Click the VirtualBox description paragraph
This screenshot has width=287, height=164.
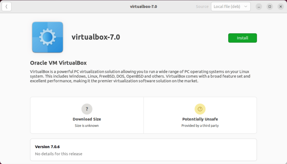(x=140, y=76)
